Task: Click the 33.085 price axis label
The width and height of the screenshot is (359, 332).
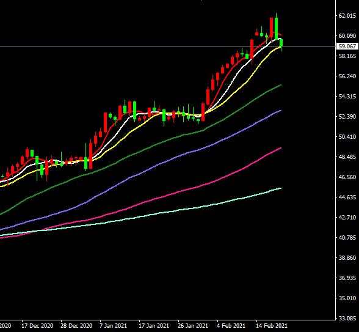Action: point(347,318)
